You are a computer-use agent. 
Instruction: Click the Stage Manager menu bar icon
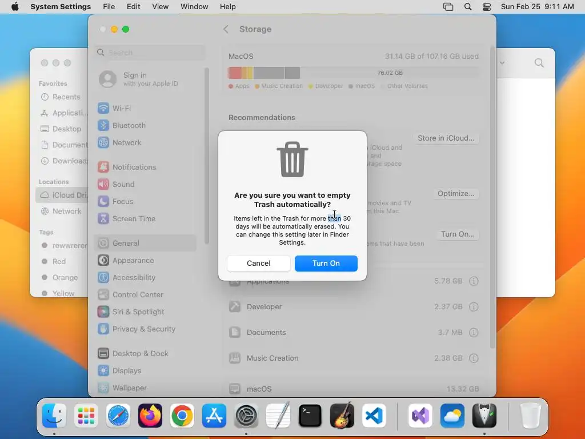(448, 7)
